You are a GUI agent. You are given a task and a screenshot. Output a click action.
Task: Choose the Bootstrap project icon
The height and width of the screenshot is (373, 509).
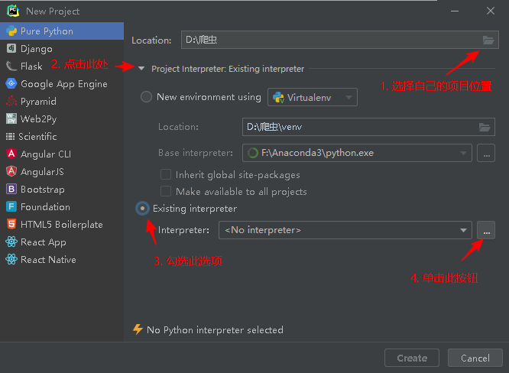click(x=11, y=190)
